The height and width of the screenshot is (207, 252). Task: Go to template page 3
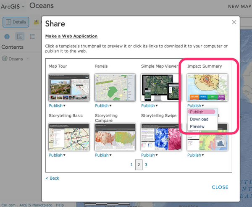[x=146, y=165]
